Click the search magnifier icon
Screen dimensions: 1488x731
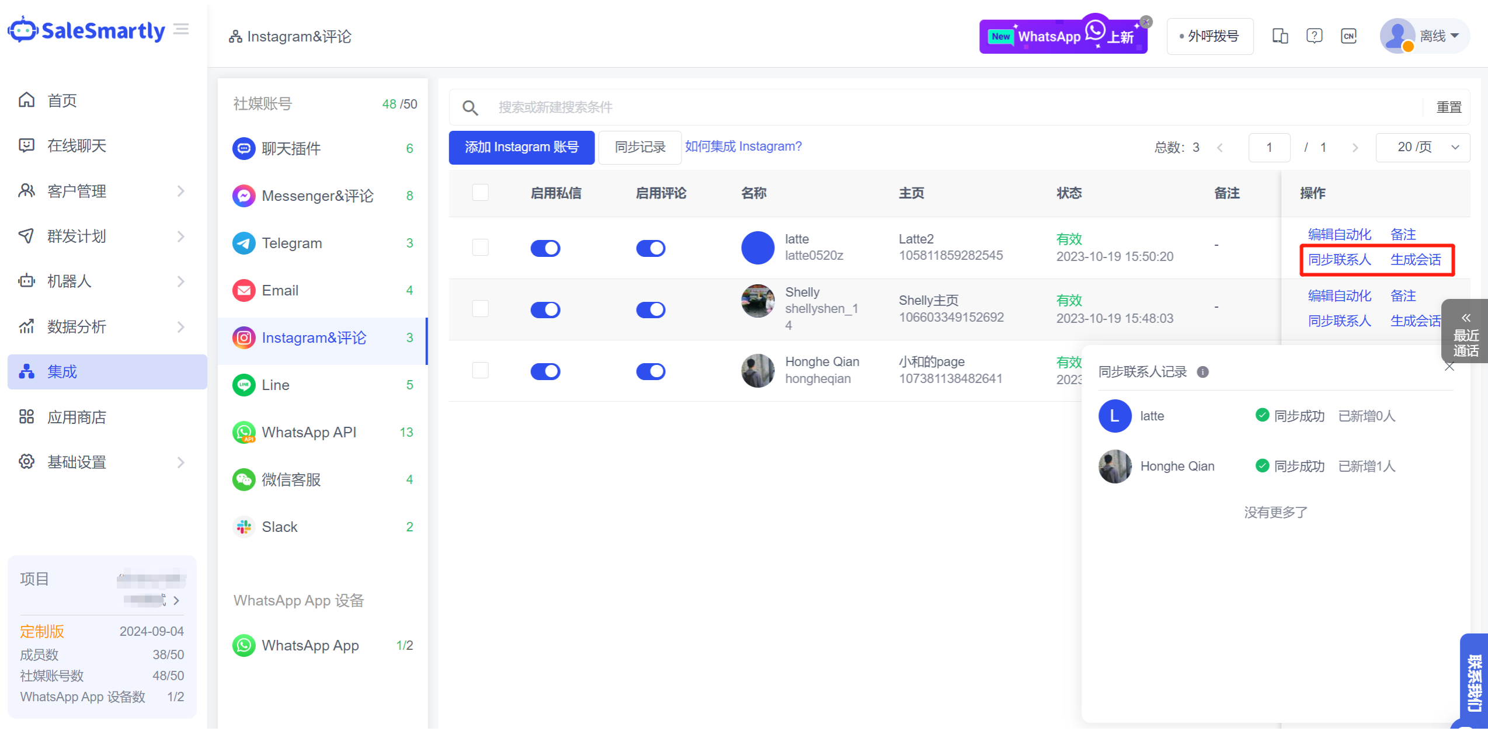(x=470, y=107)
